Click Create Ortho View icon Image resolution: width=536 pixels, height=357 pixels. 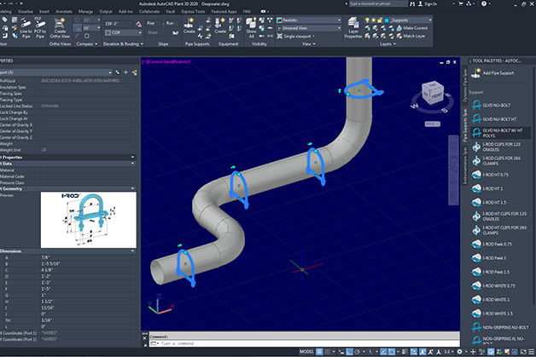[61, 27]
